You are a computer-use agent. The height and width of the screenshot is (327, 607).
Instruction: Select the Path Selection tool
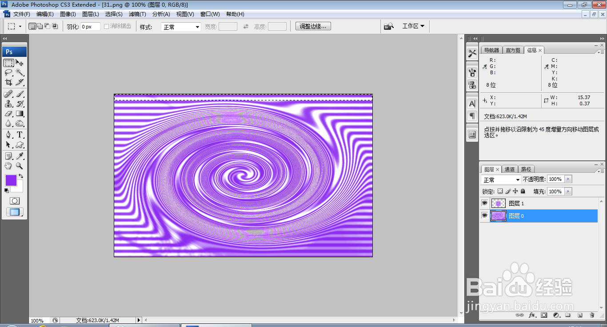pos(9,145)
